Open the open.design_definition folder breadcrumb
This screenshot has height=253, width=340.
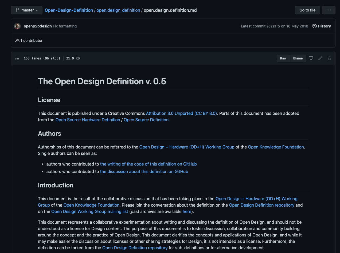[118, 10]
